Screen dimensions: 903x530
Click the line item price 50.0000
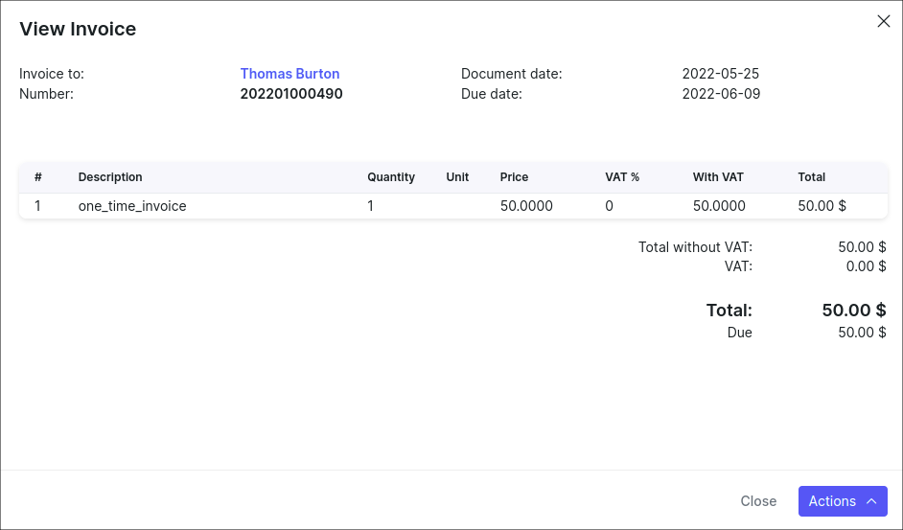(x=526, y=206)
